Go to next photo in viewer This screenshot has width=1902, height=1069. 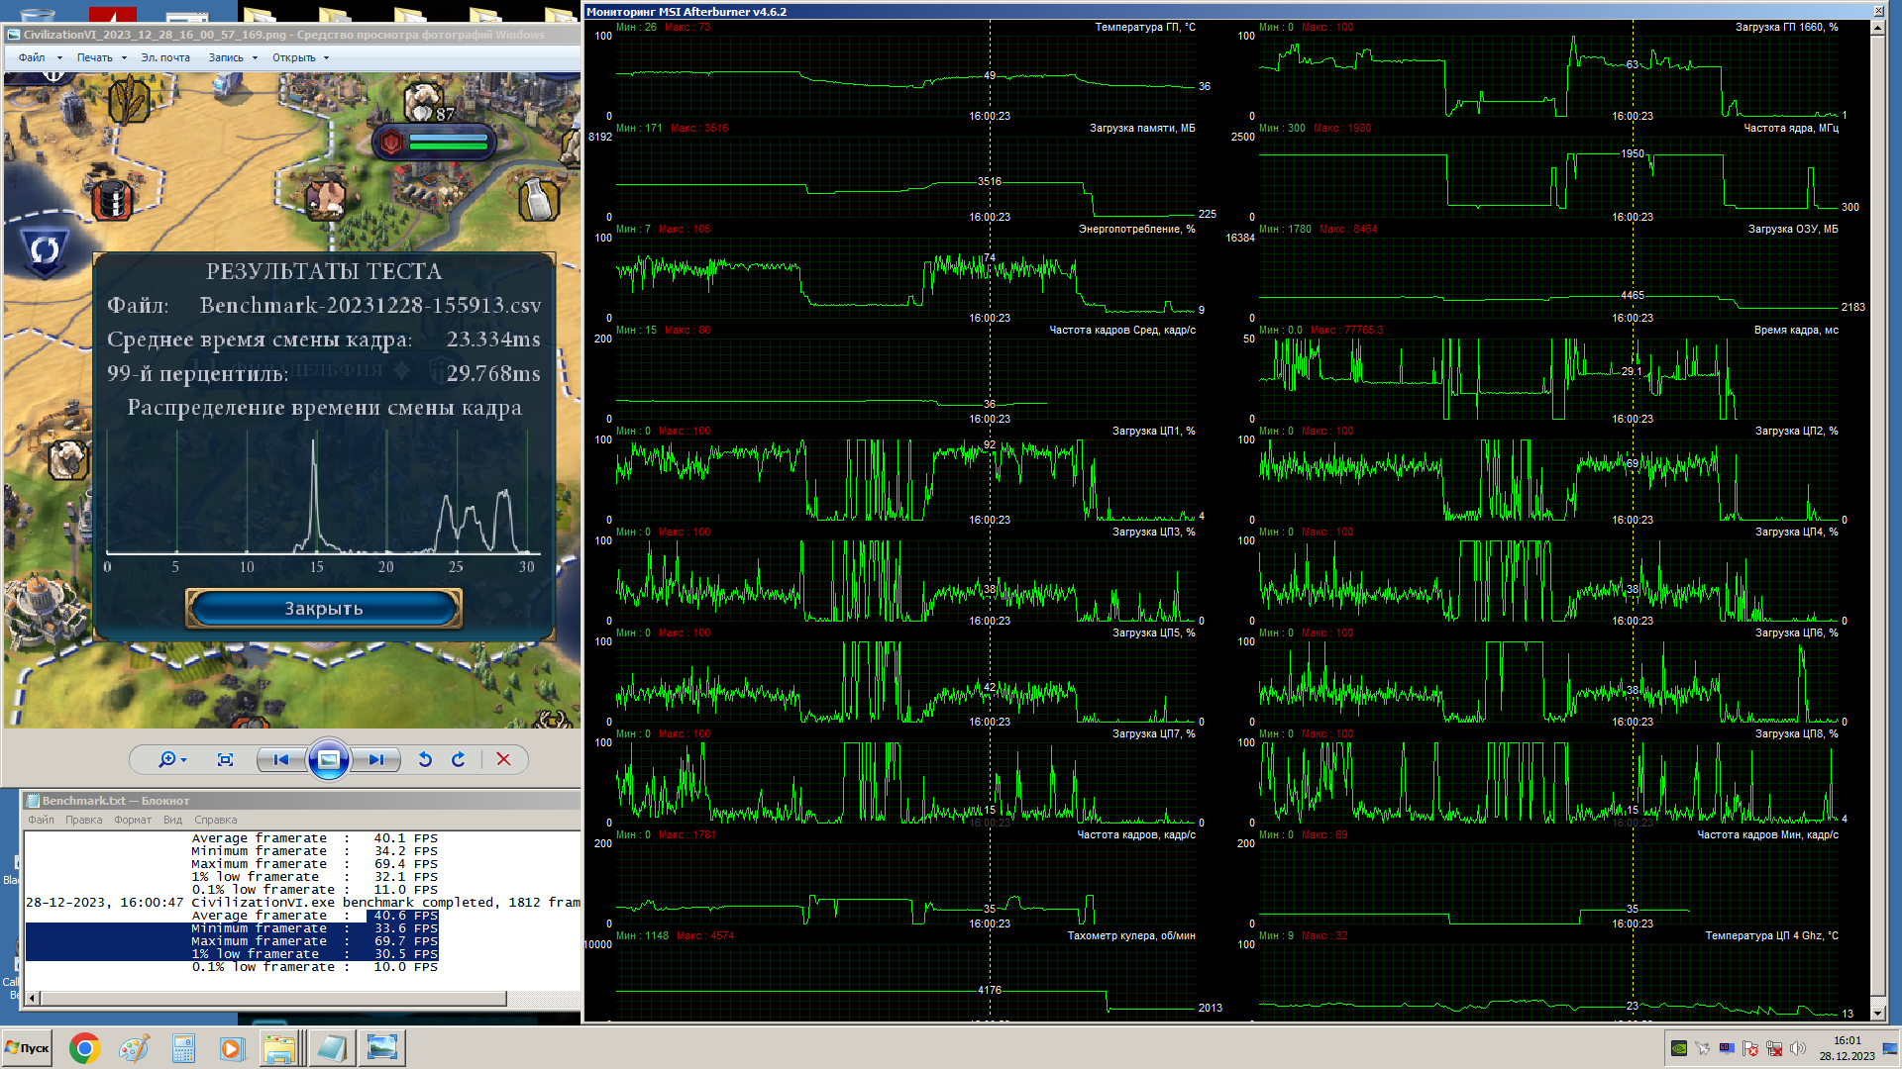coord(375,759)
